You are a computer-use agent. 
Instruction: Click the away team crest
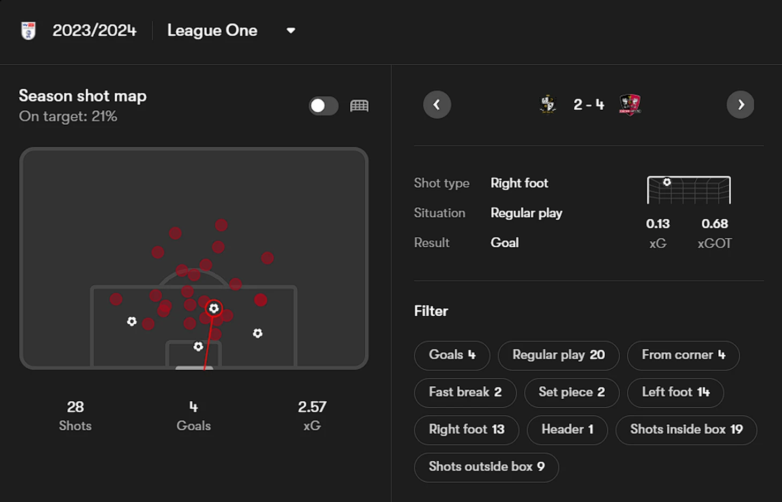point(630,104)
